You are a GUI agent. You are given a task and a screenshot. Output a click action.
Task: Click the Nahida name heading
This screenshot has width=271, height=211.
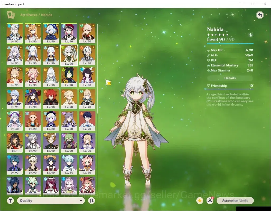(x=215, y=29)
